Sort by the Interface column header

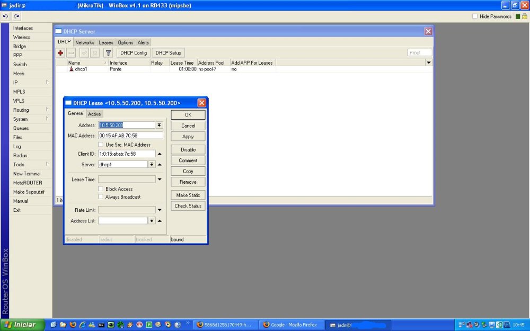click(x=129, y=62)
